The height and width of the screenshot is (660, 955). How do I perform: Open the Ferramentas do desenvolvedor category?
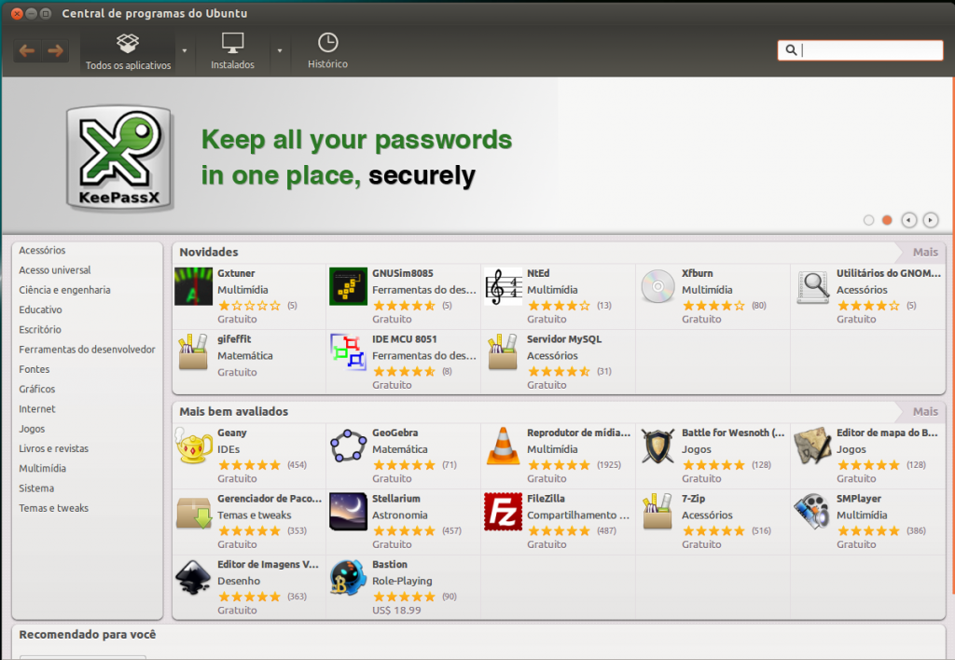tap(87, 350)
